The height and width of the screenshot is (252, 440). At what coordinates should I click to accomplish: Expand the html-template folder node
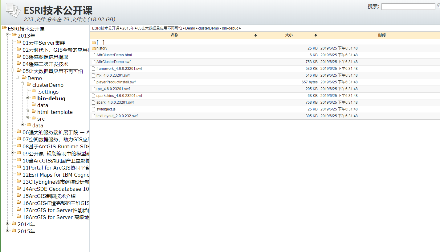click(27, 111)
